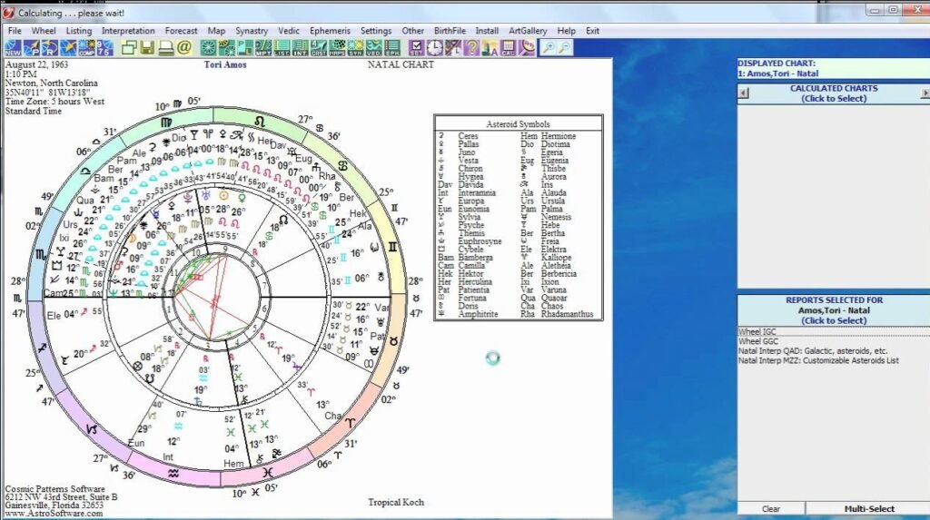Open the Wheel menu
The width and height of the screenshot is (930, 520).
[44, 31]
